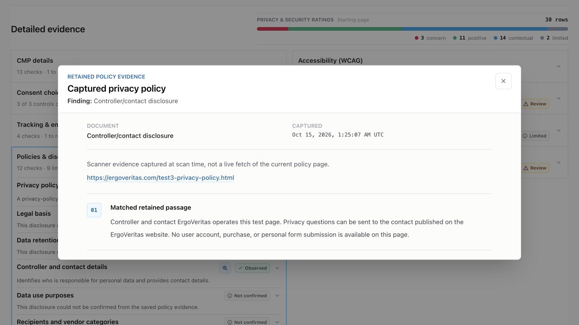Screen dimensions: 579x325
Task: Click the 'PRIVACY & SECURITY RATINGS' heading
Action: (x=295, y=20)
